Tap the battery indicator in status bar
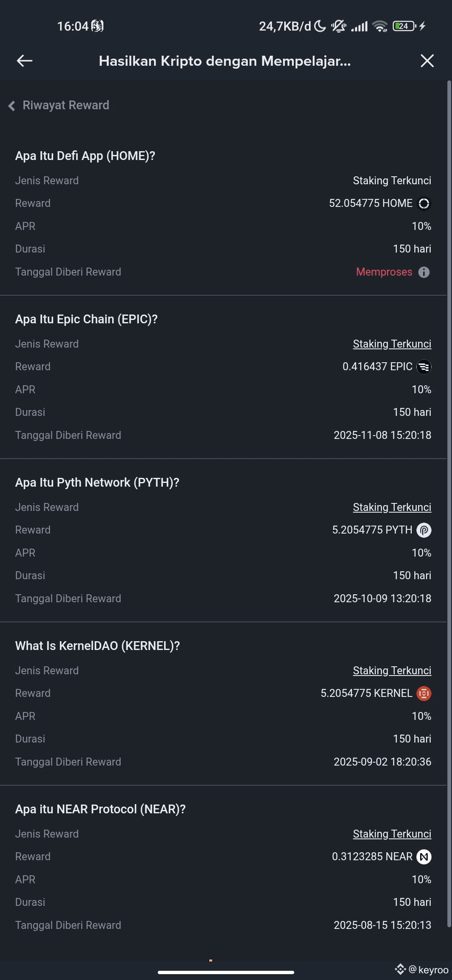The height and width of the screenshot is (980, 452). click(x=404, y=26)
